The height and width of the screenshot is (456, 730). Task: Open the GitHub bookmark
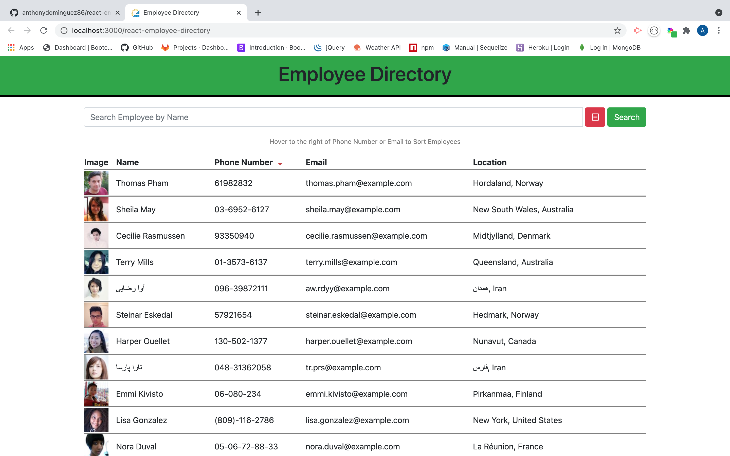[x=137, y=47]
